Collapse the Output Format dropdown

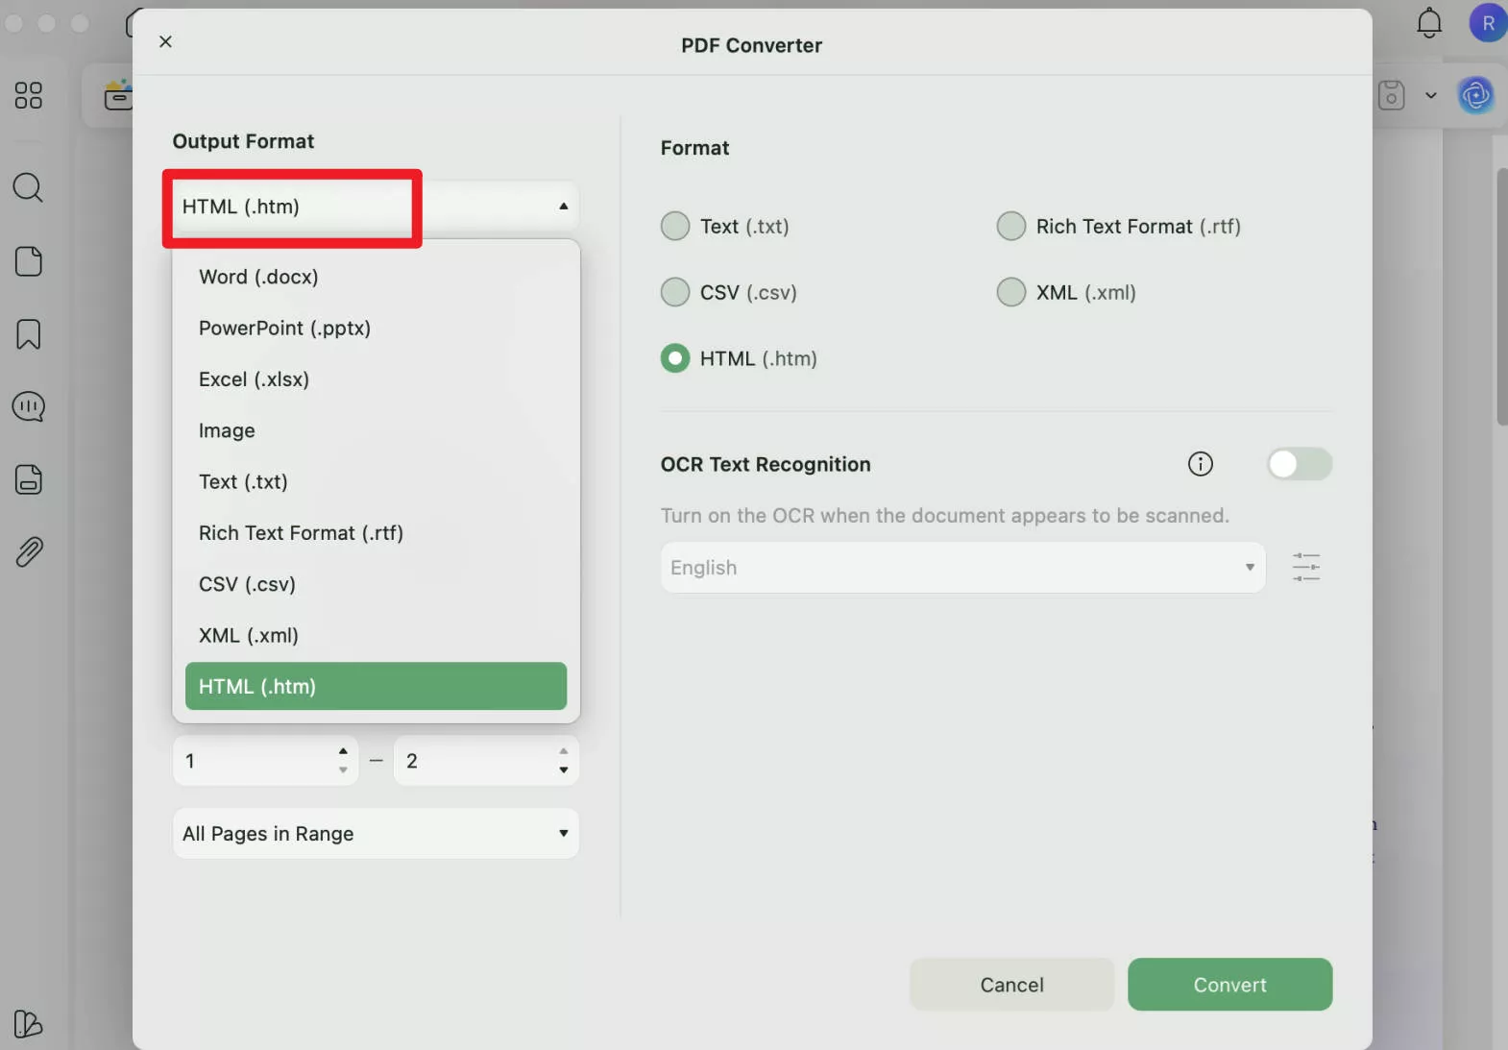click(563, 207)
